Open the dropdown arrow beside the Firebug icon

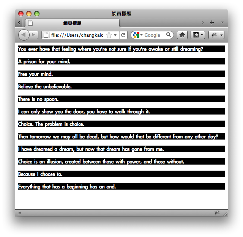[222, 35]
